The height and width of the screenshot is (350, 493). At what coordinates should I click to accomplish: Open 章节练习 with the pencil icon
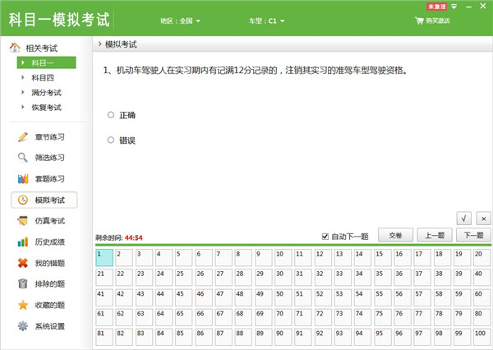[23, 136]
